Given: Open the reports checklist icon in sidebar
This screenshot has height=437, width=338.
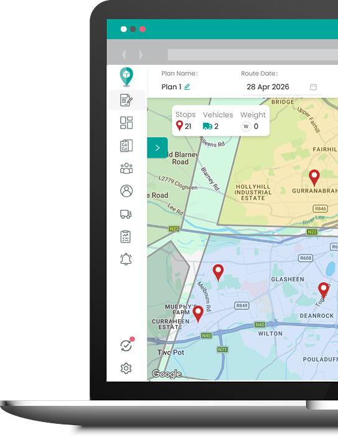Looking at the screenshot, I should point(126,237).
